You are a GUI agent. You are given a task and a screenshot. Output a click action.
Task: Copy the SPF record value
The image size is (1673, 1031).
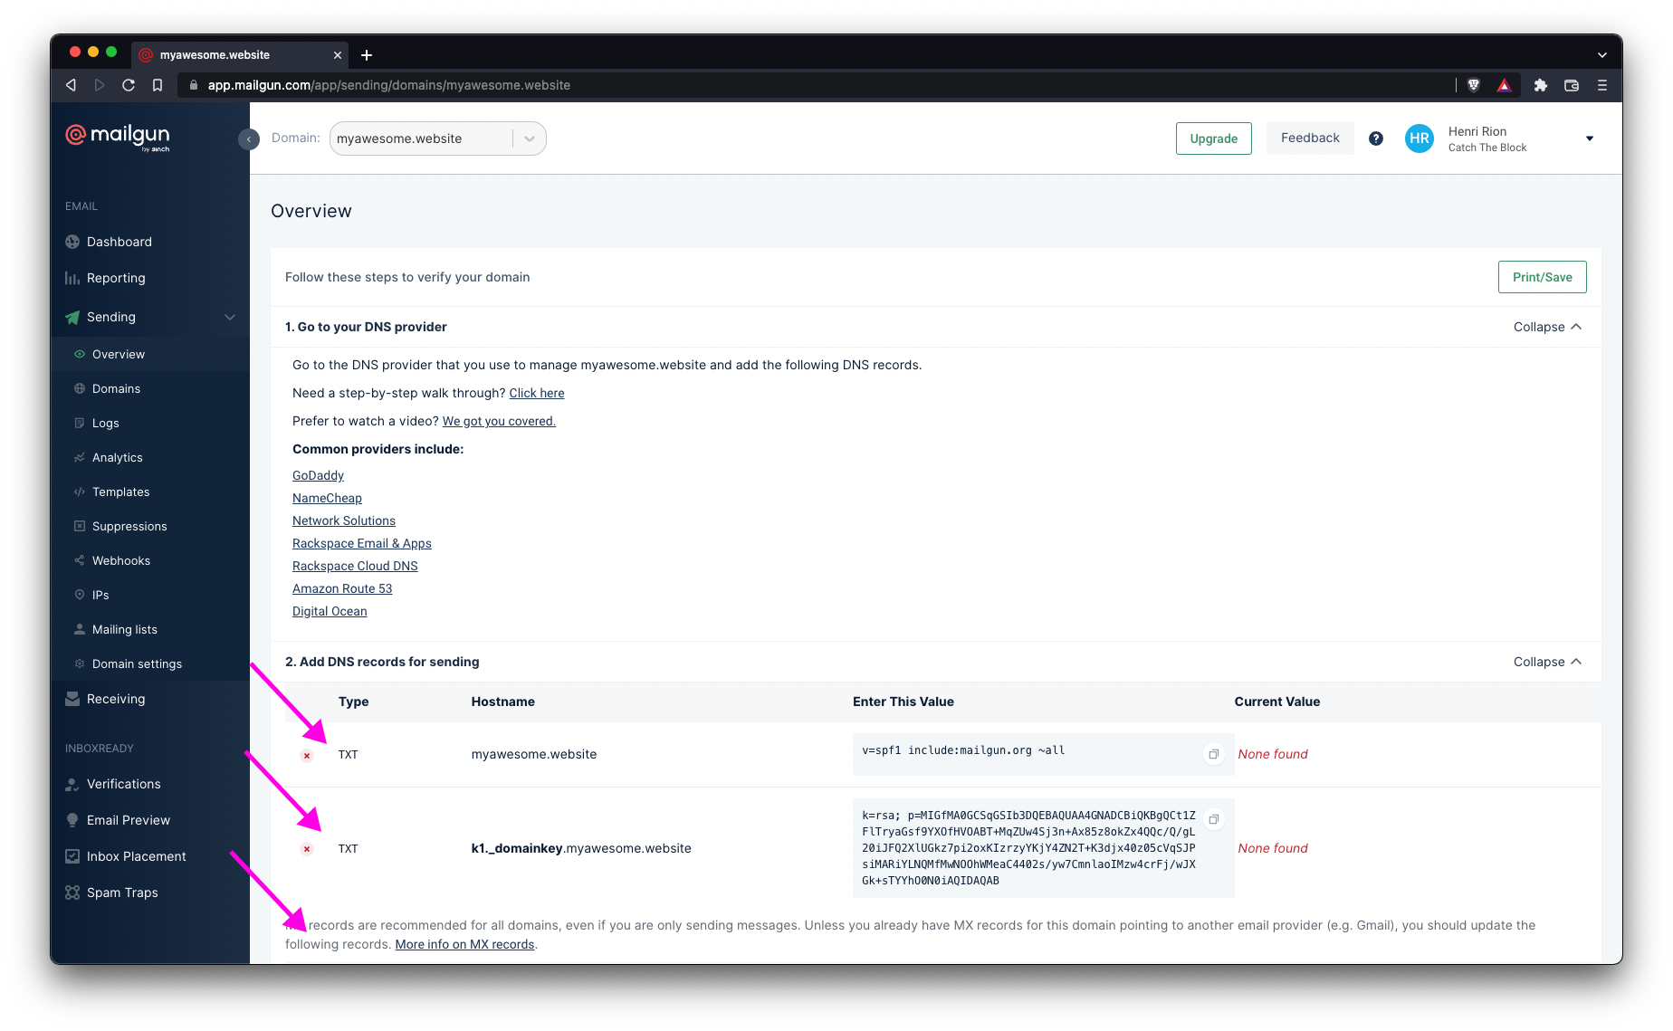click(1214, 754)
